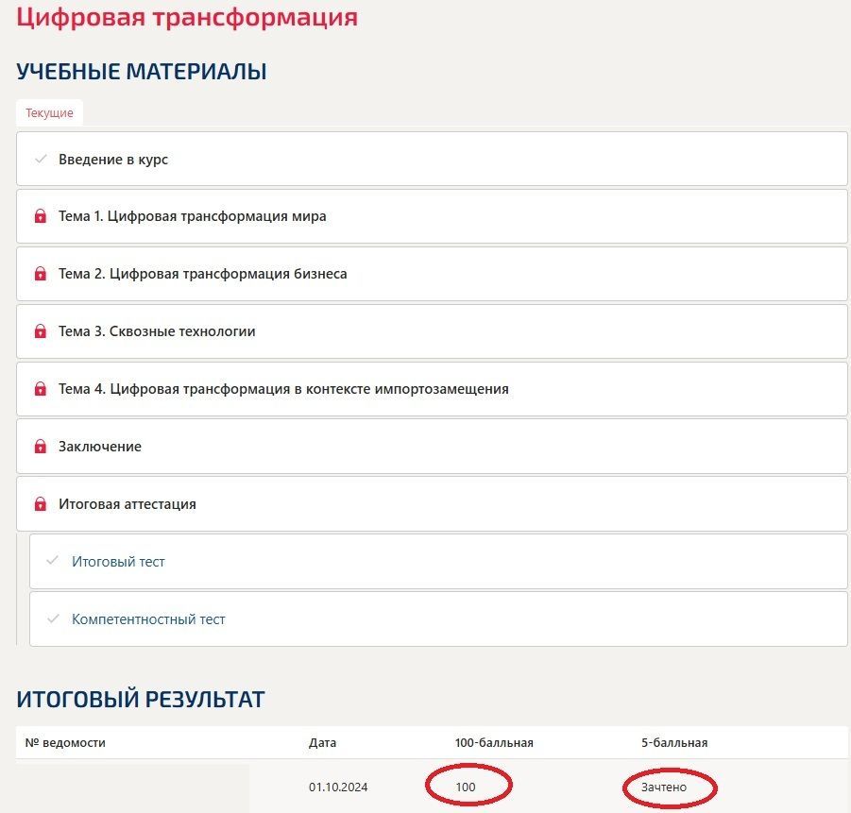Click the Цифровая трансформация course title
The width and height of the screenshot is (851, 813).
[187, 18]
